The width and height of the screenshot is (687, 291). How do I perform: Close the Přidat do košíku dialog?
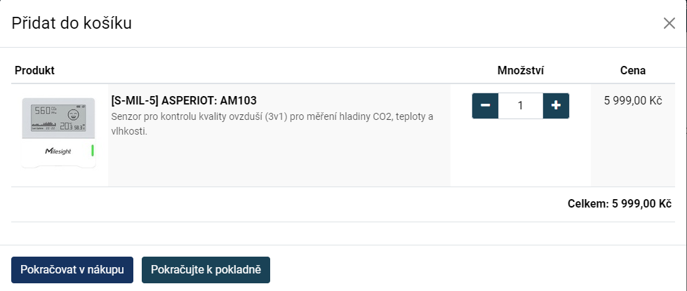point(669,23)
